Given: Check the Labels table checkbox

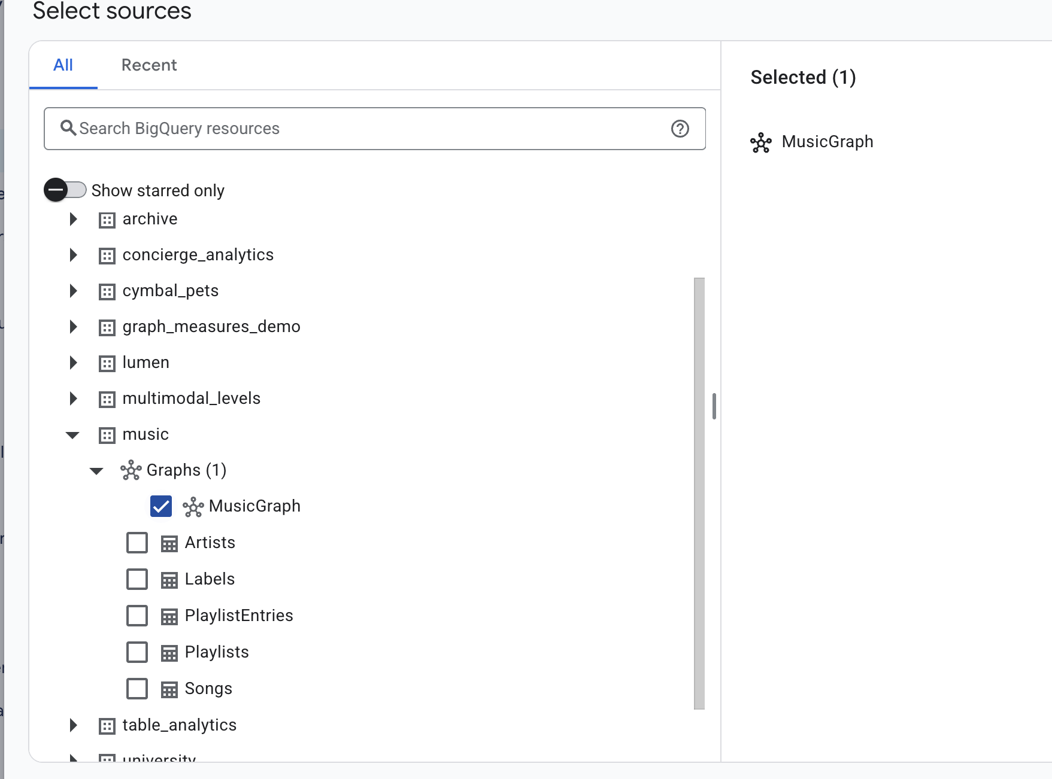Looking at the screenshot, I should click(137, 579).
